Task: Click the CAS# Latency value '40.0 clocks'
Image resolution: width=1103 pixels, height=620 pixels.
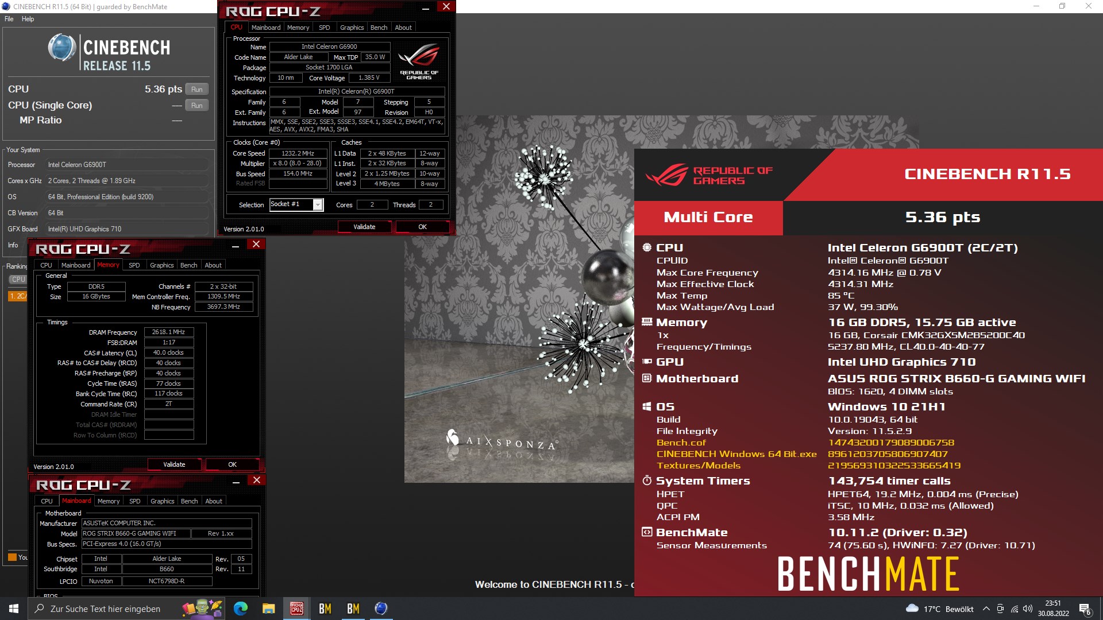Action: (168, 353)
